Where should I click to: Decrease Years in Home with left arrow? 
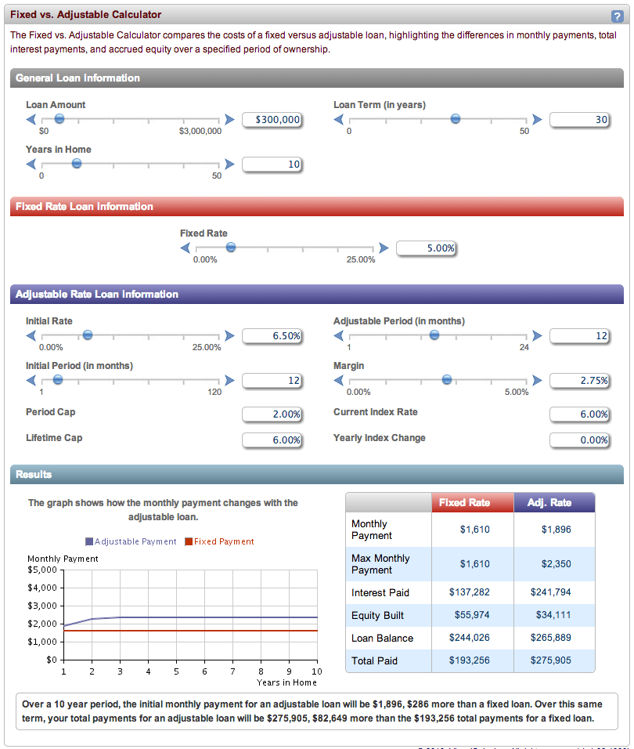pos(30,164)
